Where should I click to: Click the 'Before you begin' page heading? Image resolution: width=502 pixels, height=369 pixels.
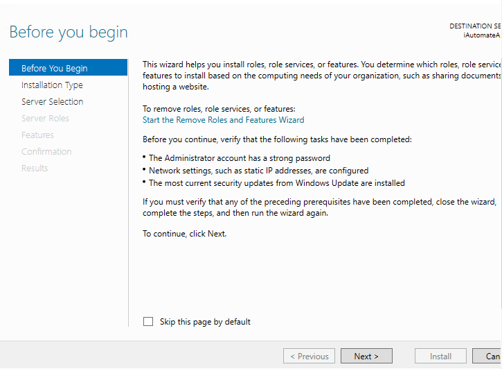click(x=69, y=32)
